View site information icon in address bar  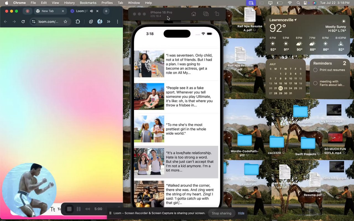(x=34, y=22)
